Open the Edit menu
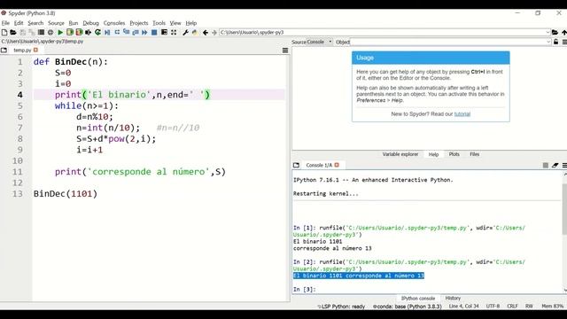 tap(19, 23)
